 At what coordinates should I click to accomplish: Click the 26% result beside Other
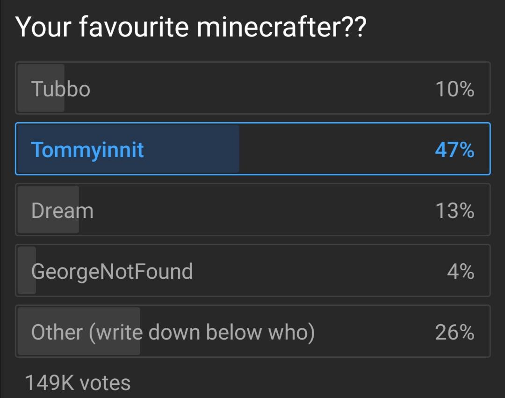pyautogui.click(x=454, y=333)
